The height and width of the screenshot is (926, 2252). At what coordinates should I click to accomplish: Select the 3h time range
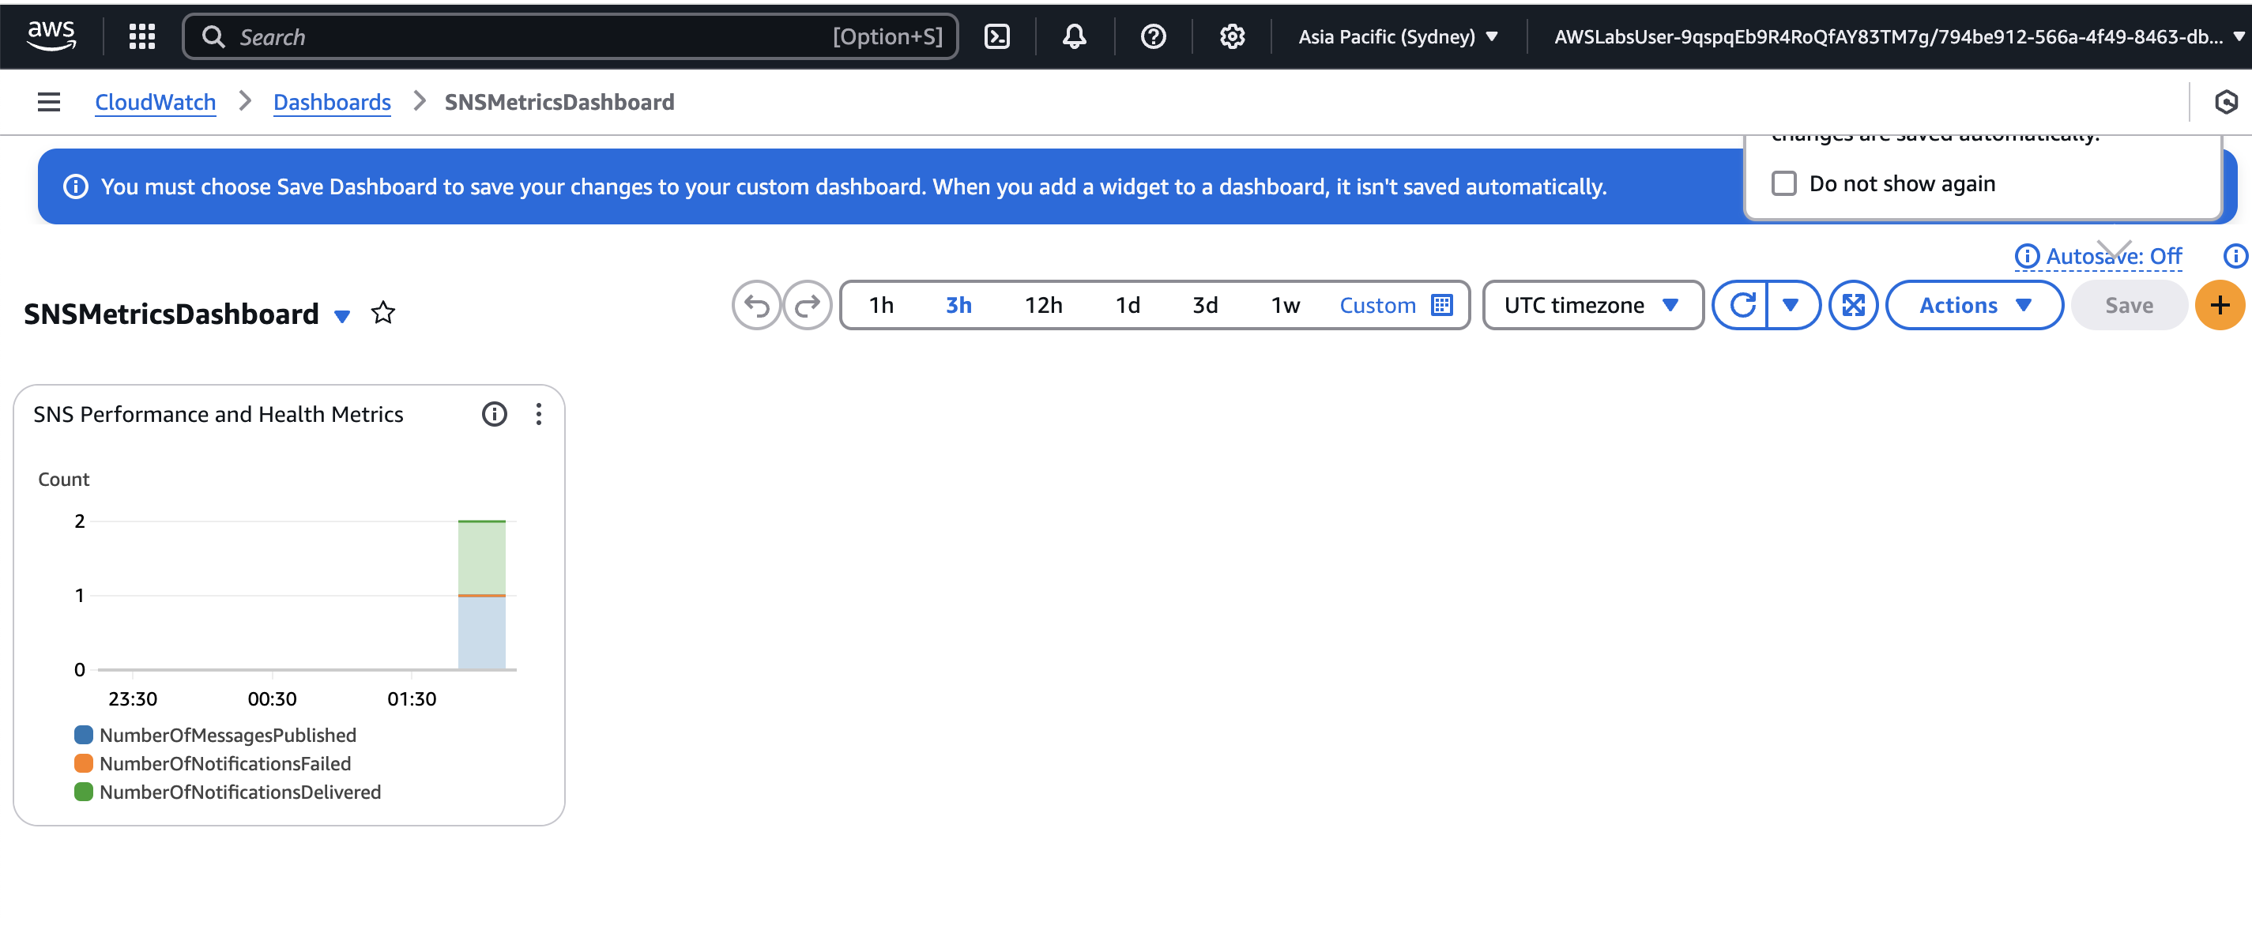click(958, 305)
